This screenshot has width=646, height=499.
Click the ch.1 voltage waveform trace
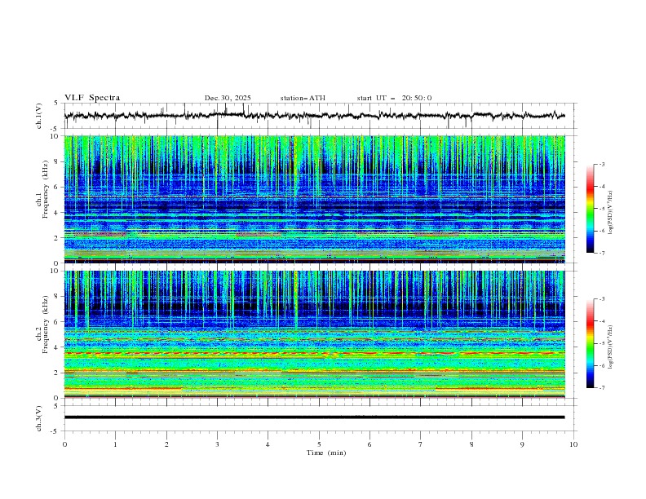coord(315,116)
